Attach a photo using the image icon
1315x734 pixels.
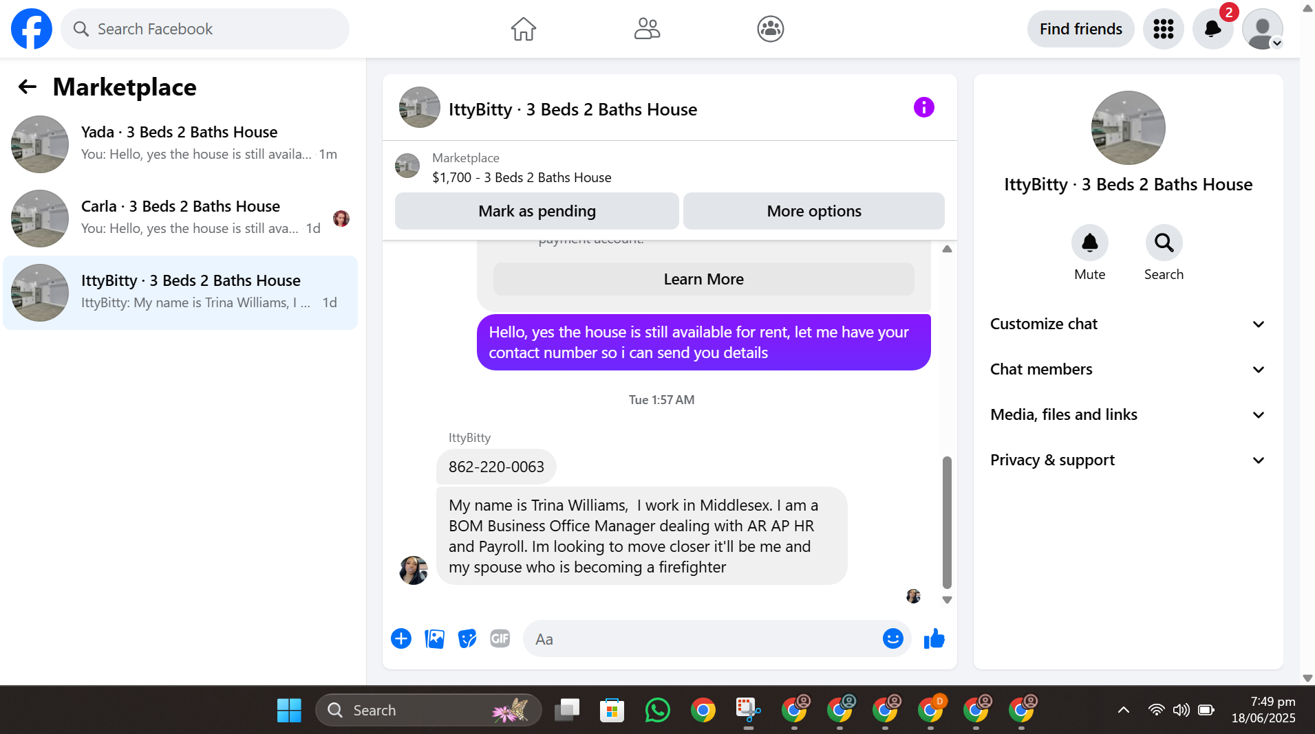click(434, 638)
